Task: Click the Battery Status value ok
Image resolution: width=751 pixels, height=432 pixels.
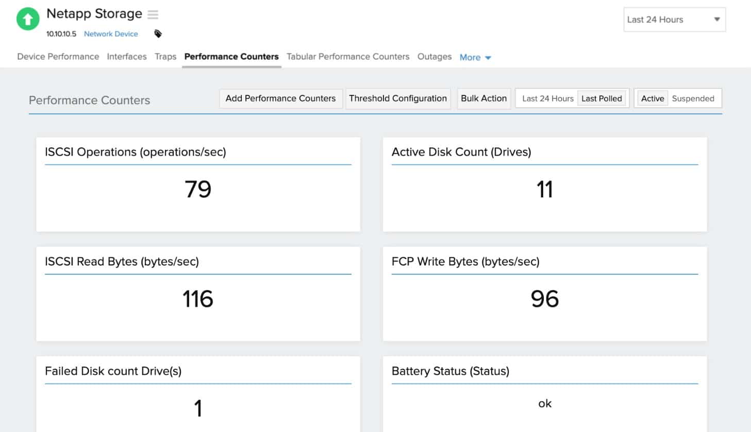Action: click(545, 404)
